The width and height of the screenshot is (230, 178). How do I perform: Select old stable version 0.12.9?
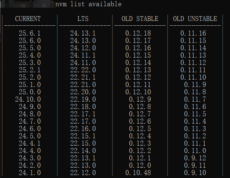tap(140, 99)
